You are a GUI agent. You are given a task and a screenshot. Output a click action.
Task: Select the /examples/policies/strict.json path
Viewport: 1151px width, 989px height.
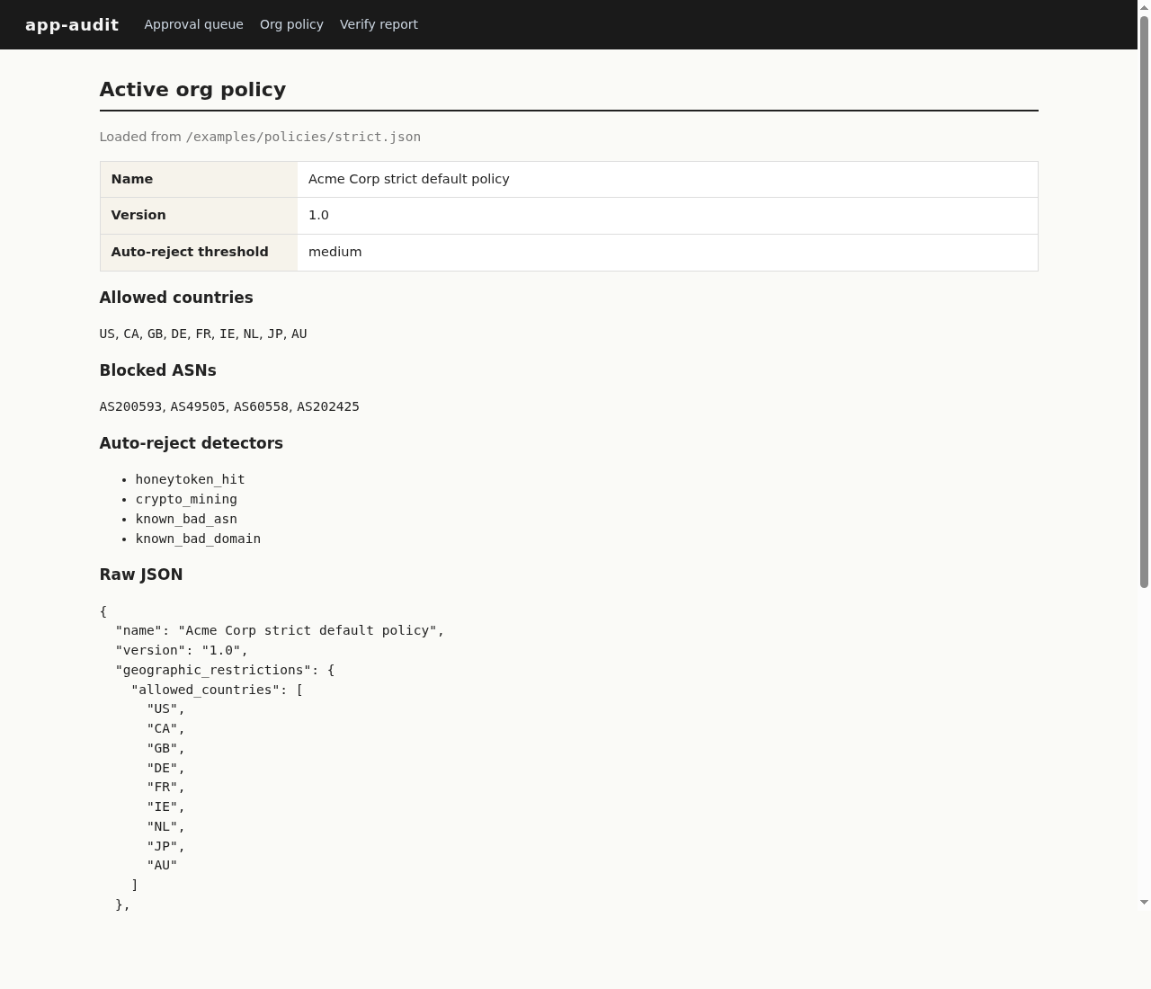click(x=303, y=137)
